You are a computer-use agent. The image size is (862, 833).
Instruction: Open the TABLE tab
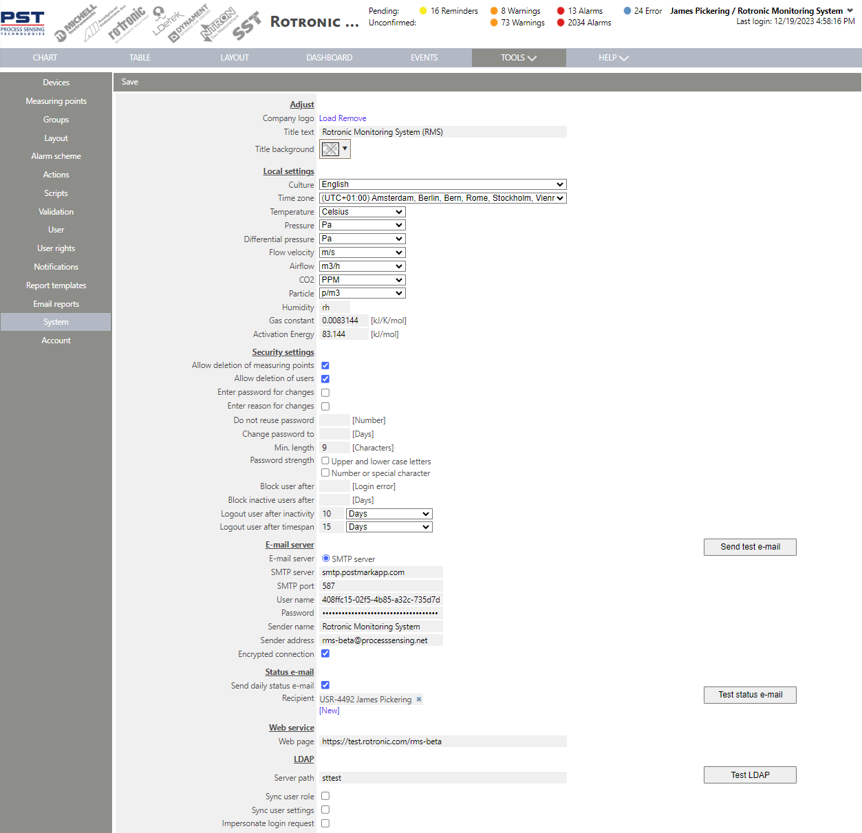(140, 58)
